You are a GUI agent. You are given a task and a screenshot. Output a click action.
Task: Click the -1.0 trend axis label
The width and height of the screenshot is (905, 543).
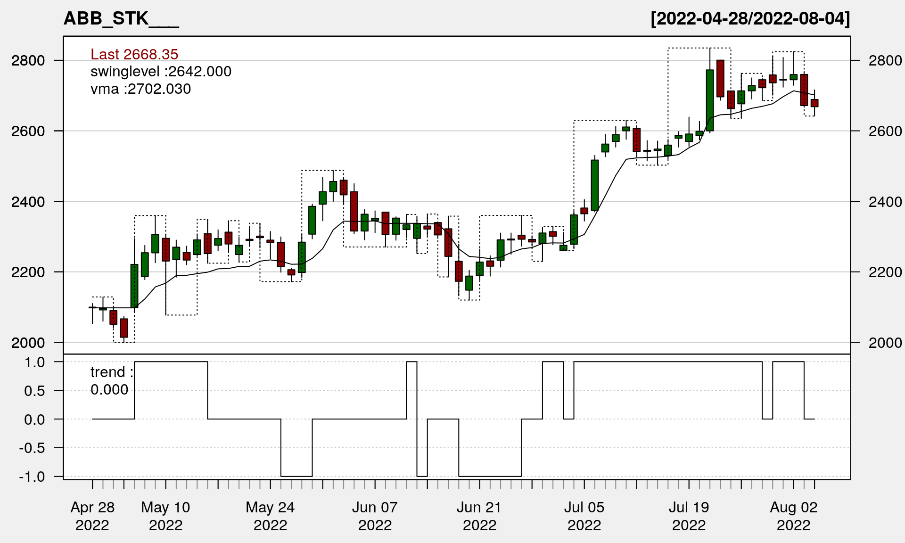[x=32, y=477]
